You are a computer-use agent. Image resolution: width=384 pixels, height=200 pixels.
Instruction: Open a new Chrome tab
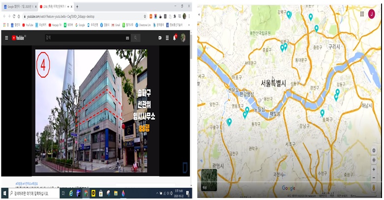tap(77, 6)
